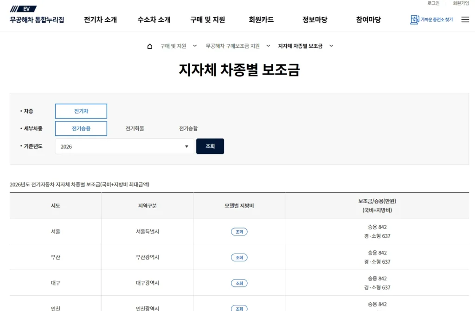Click 회원가입 at the top right
This screenshot has height=311, width=475.
461,3
